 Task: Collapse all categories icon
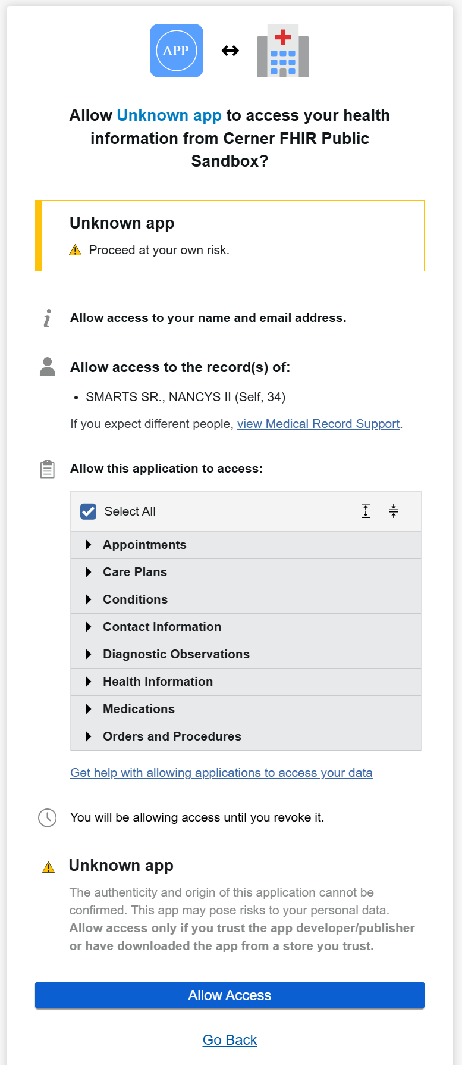pos(394,511)
